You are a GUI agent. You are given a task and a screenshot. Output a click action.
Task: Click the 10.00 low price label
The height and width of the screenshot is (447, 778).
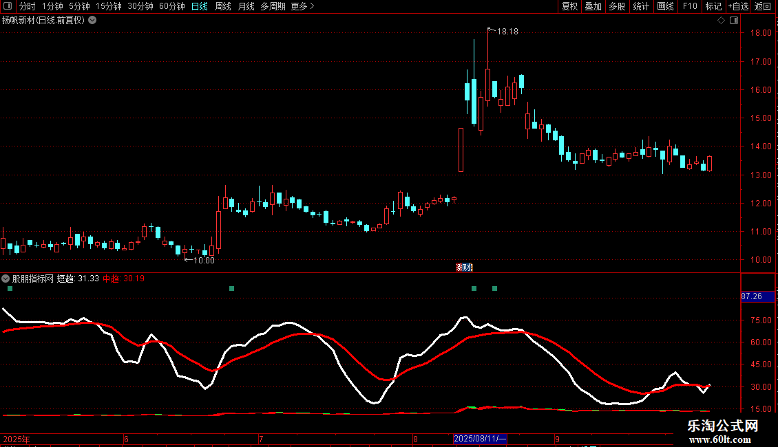204,261
